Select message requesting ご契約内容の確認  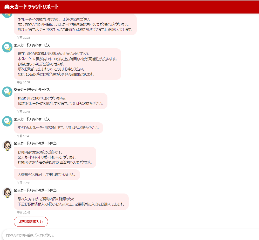click(x=71, y=202)
